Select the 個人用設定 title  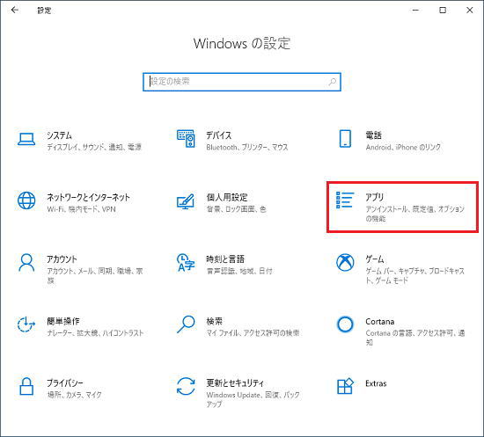pyautogui.click(x=227, y=197)
